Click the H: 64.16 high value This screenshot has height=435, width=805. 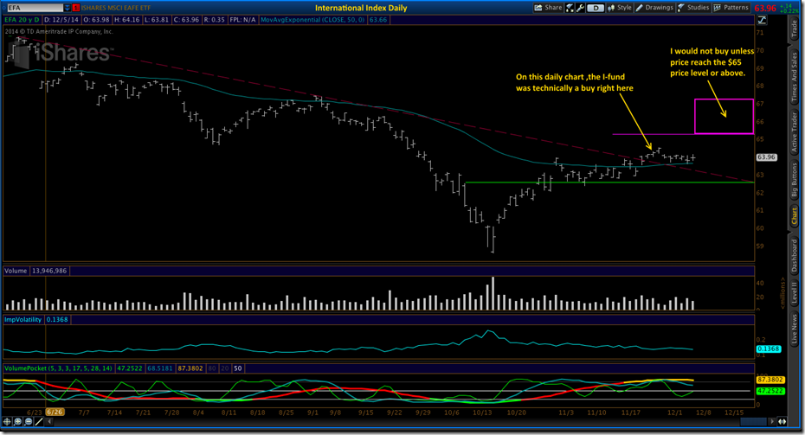tap(126, 20)
